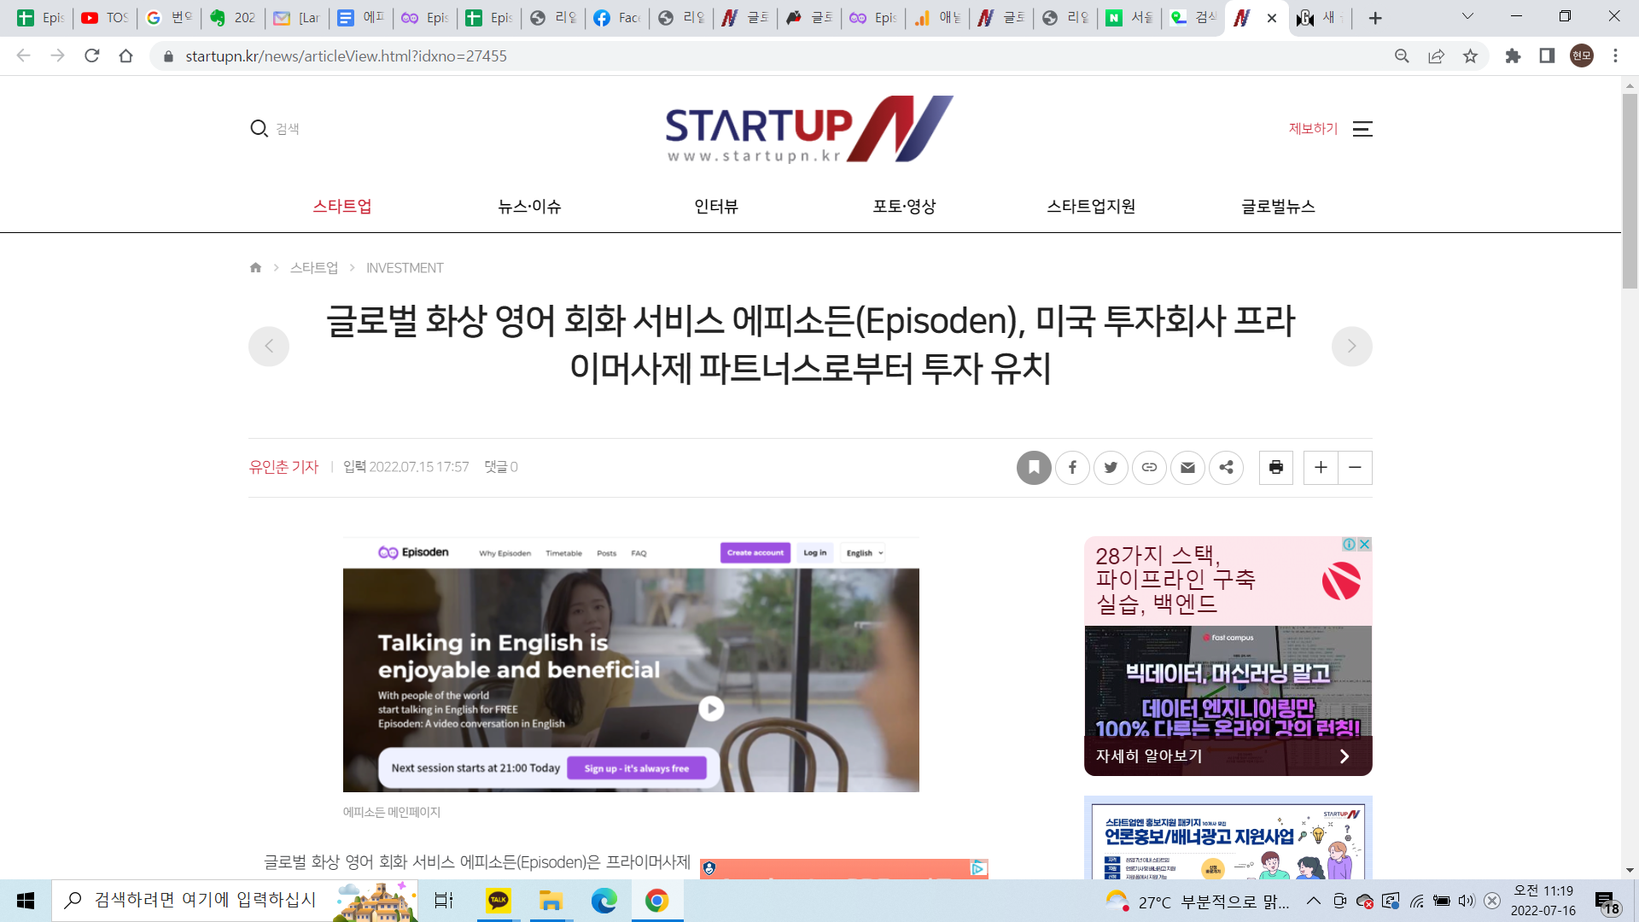The height and width of the screenshot is (922, 1639).
Task: Close the current StartupN tab
Action: (1272, 18)
